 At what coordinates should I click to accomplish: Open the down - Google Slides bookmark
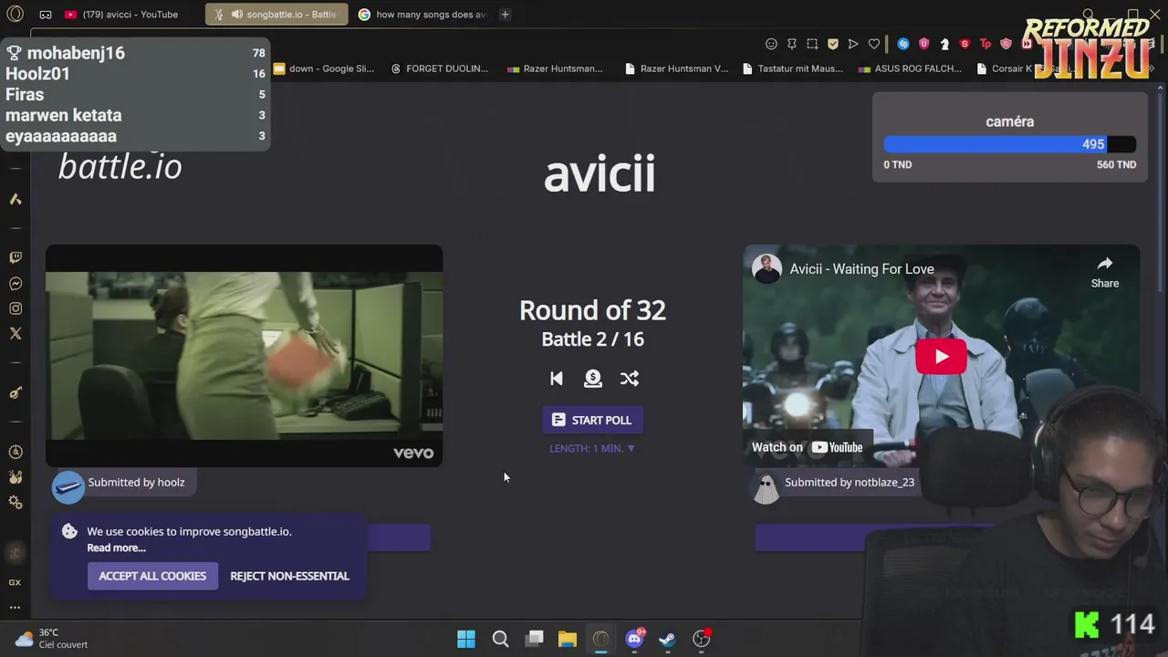click(x=324, y=68)
